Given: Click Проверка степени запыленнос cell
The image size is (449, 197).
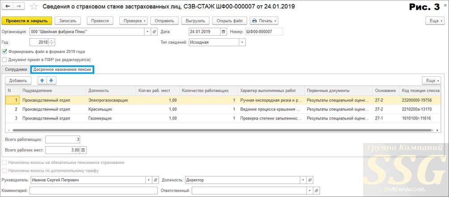Looking at the screenshot, I should click(271, 119).
